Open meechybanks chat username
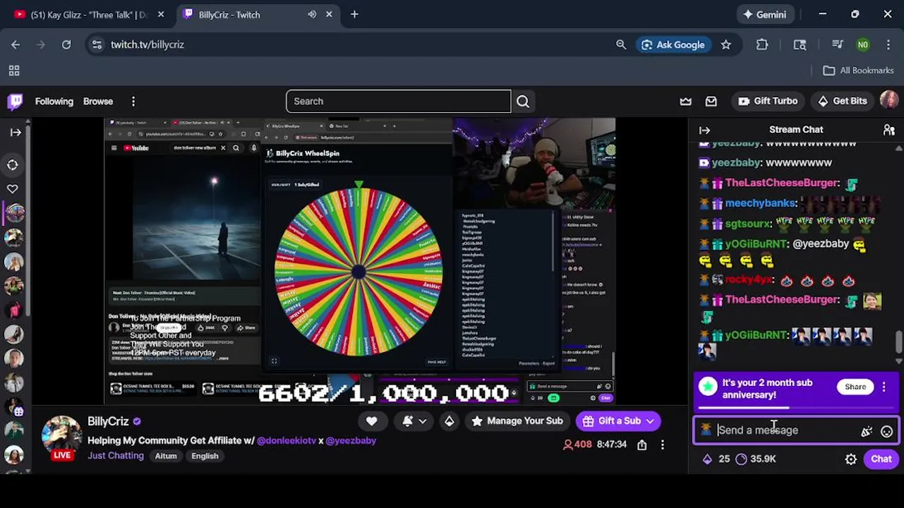 click(x=760, y=203)
